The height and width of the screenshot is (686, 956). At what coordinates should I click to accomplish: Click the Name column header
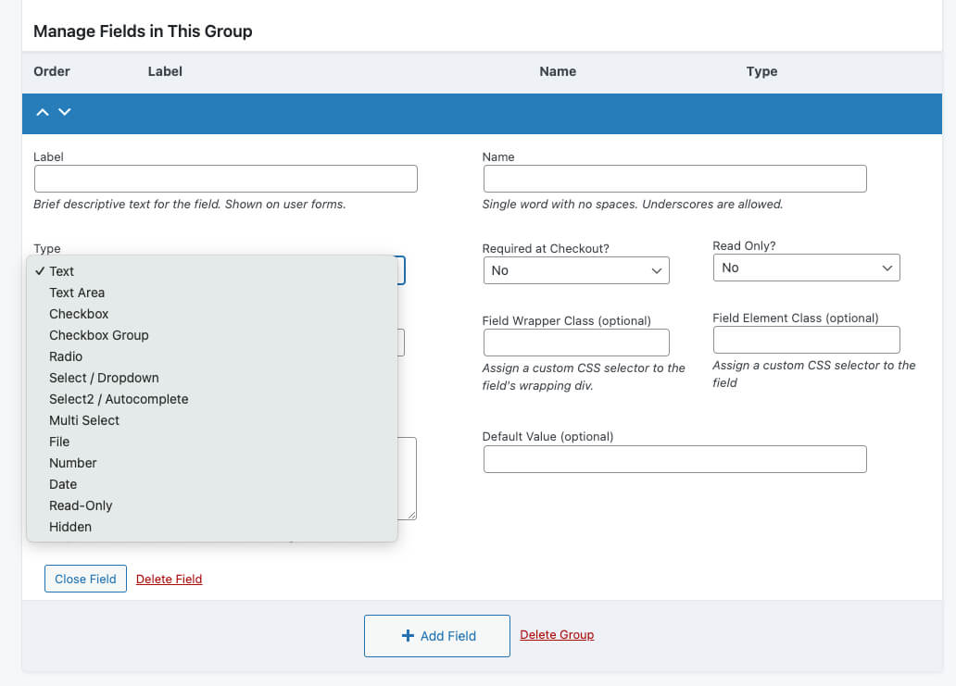(x=558, y=71)
